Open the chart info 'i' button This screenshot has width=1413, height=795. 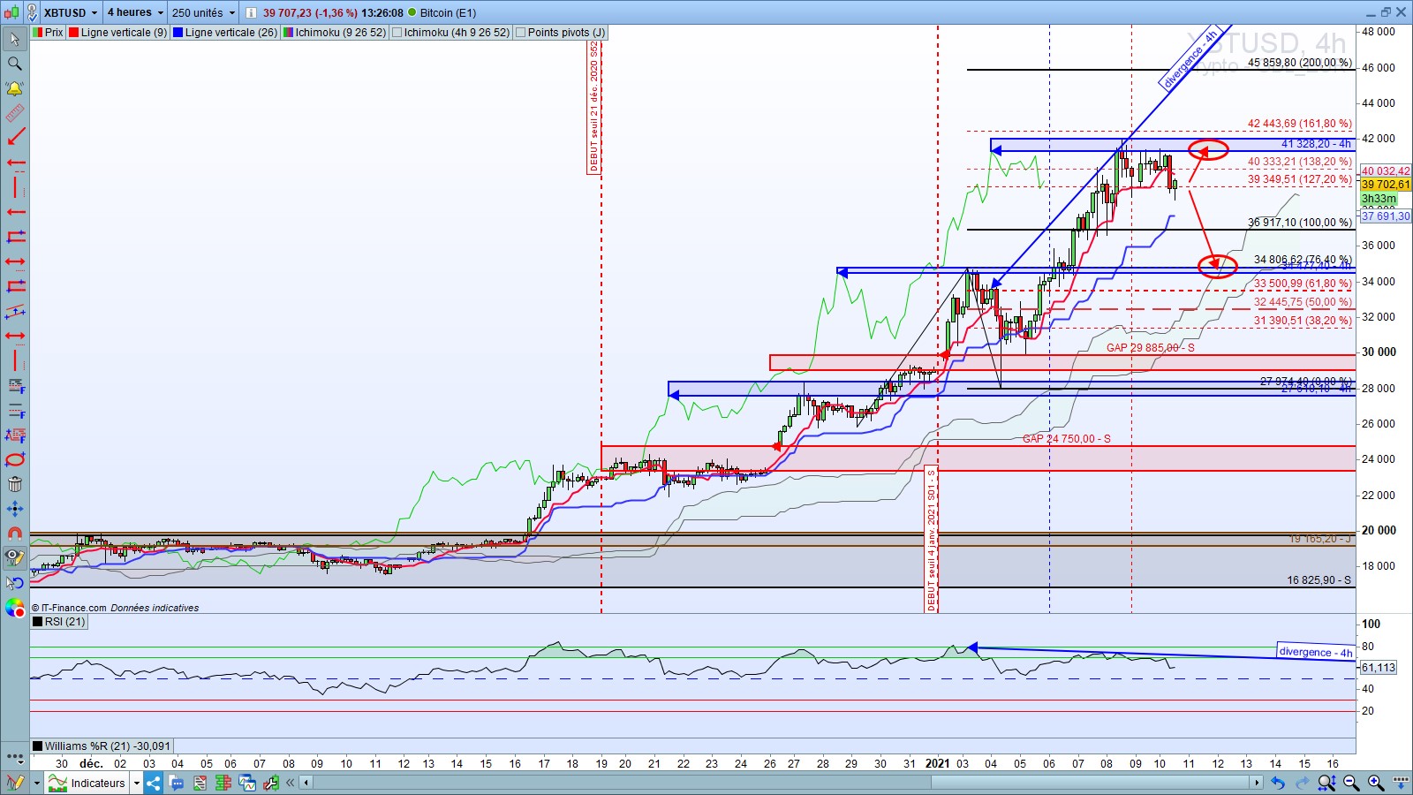251,12
